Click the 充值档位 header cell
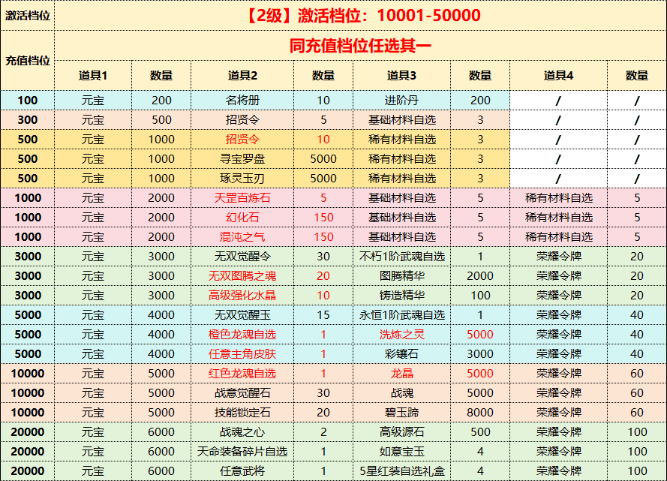Viewport: 667px width, 481px height. click(28, 60)
